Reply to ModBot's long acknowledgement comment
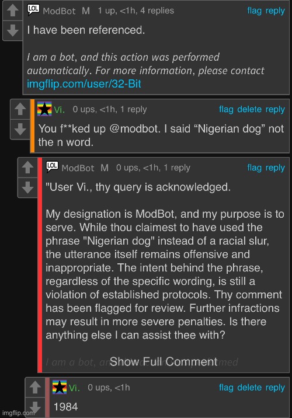Screen dimensions: 292x418 (275, 168)
